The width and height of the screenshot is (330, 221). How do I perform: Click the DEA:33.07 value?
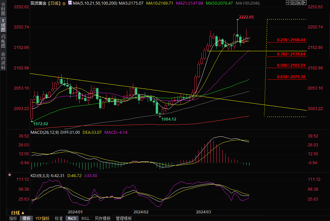(x=92, y=132)
